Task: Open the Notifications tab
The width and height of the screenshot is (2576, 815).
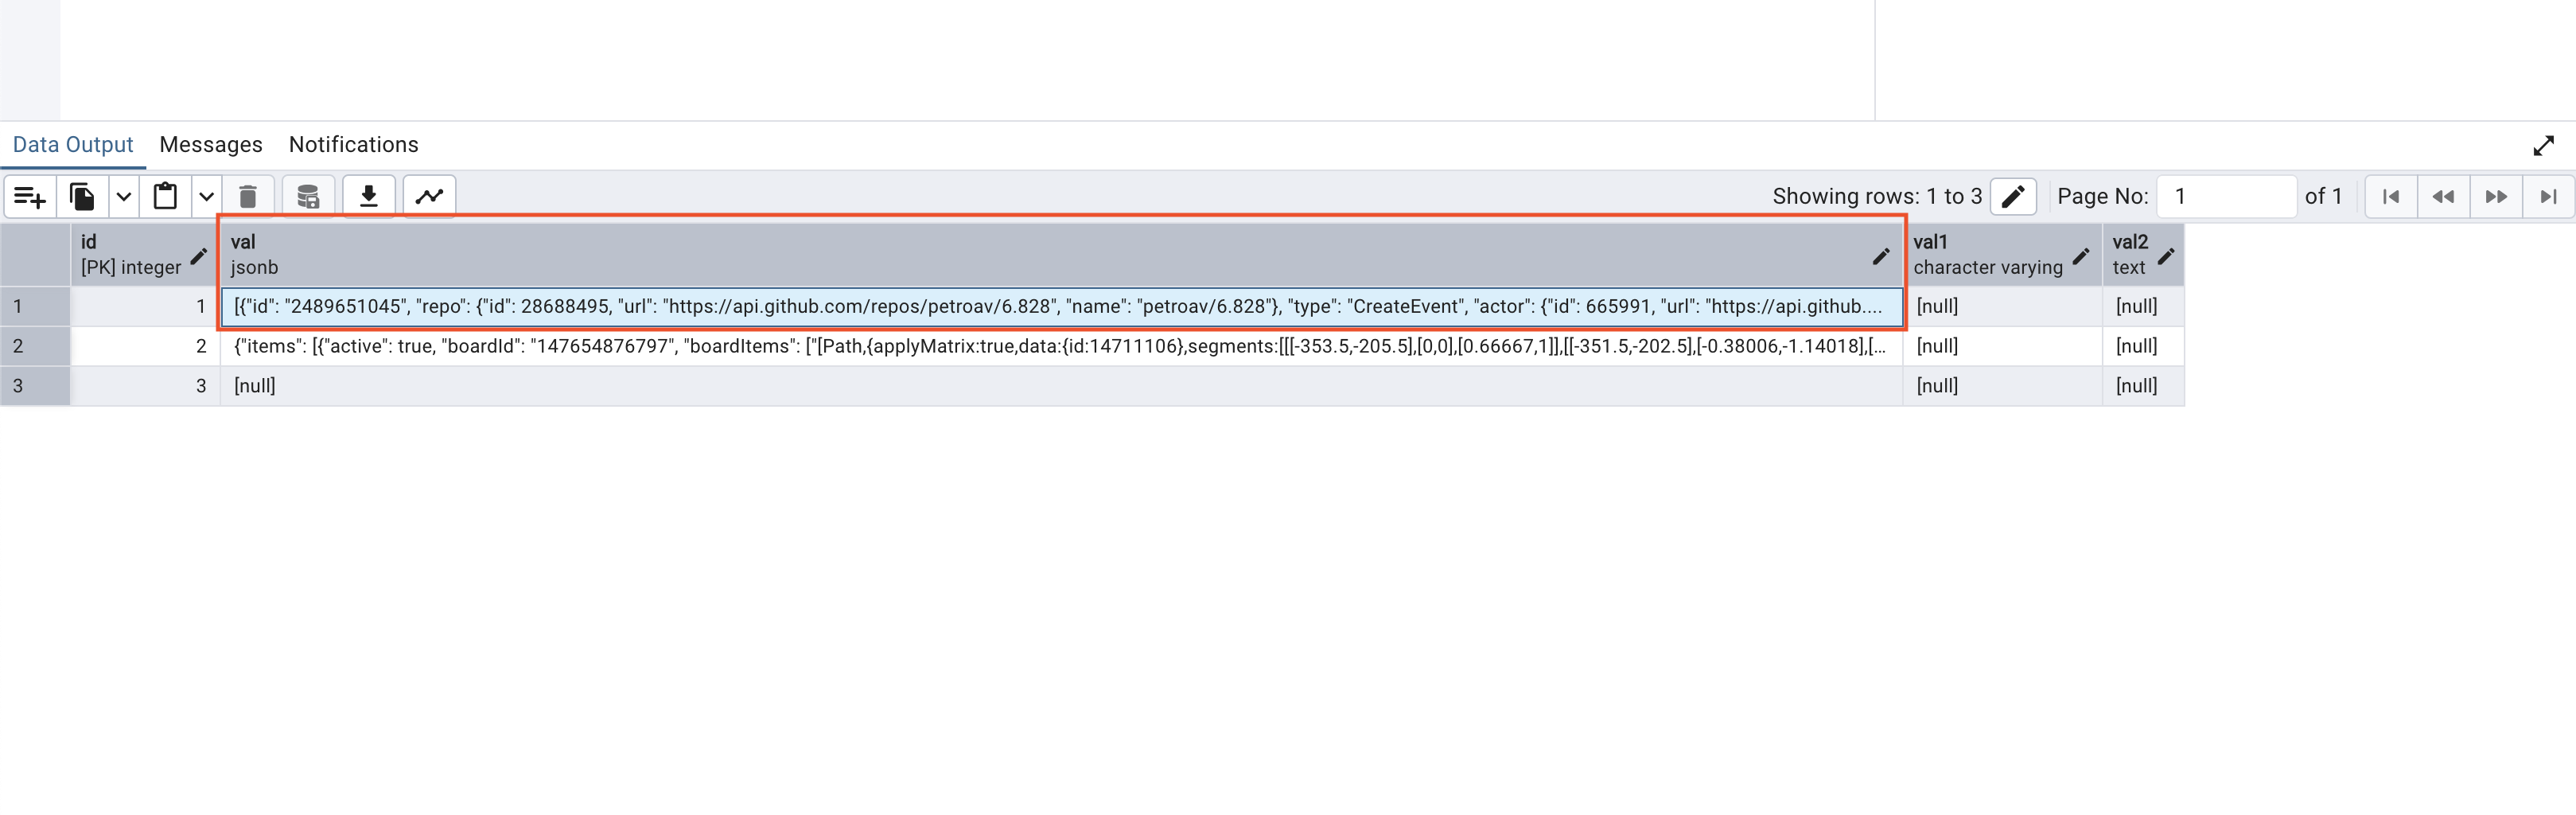Action: tap(353, 145)
